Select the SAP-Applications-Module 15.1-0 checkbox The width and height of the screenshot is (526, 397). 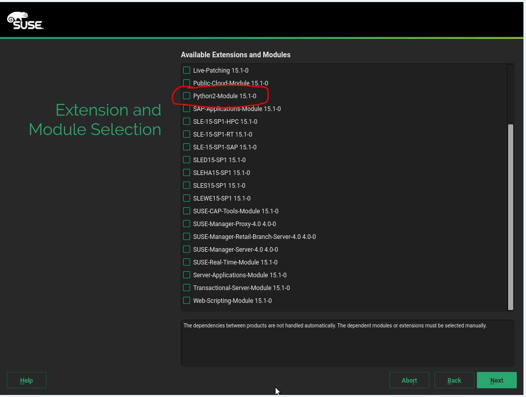(x=187, y=108)
